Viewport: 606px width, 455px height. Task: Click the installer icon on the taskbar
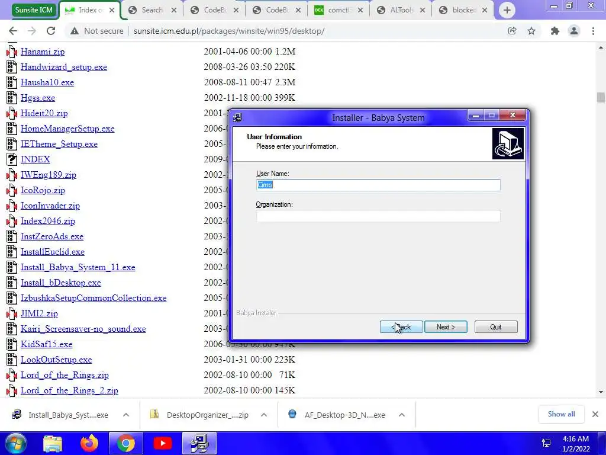coord(199,443)
